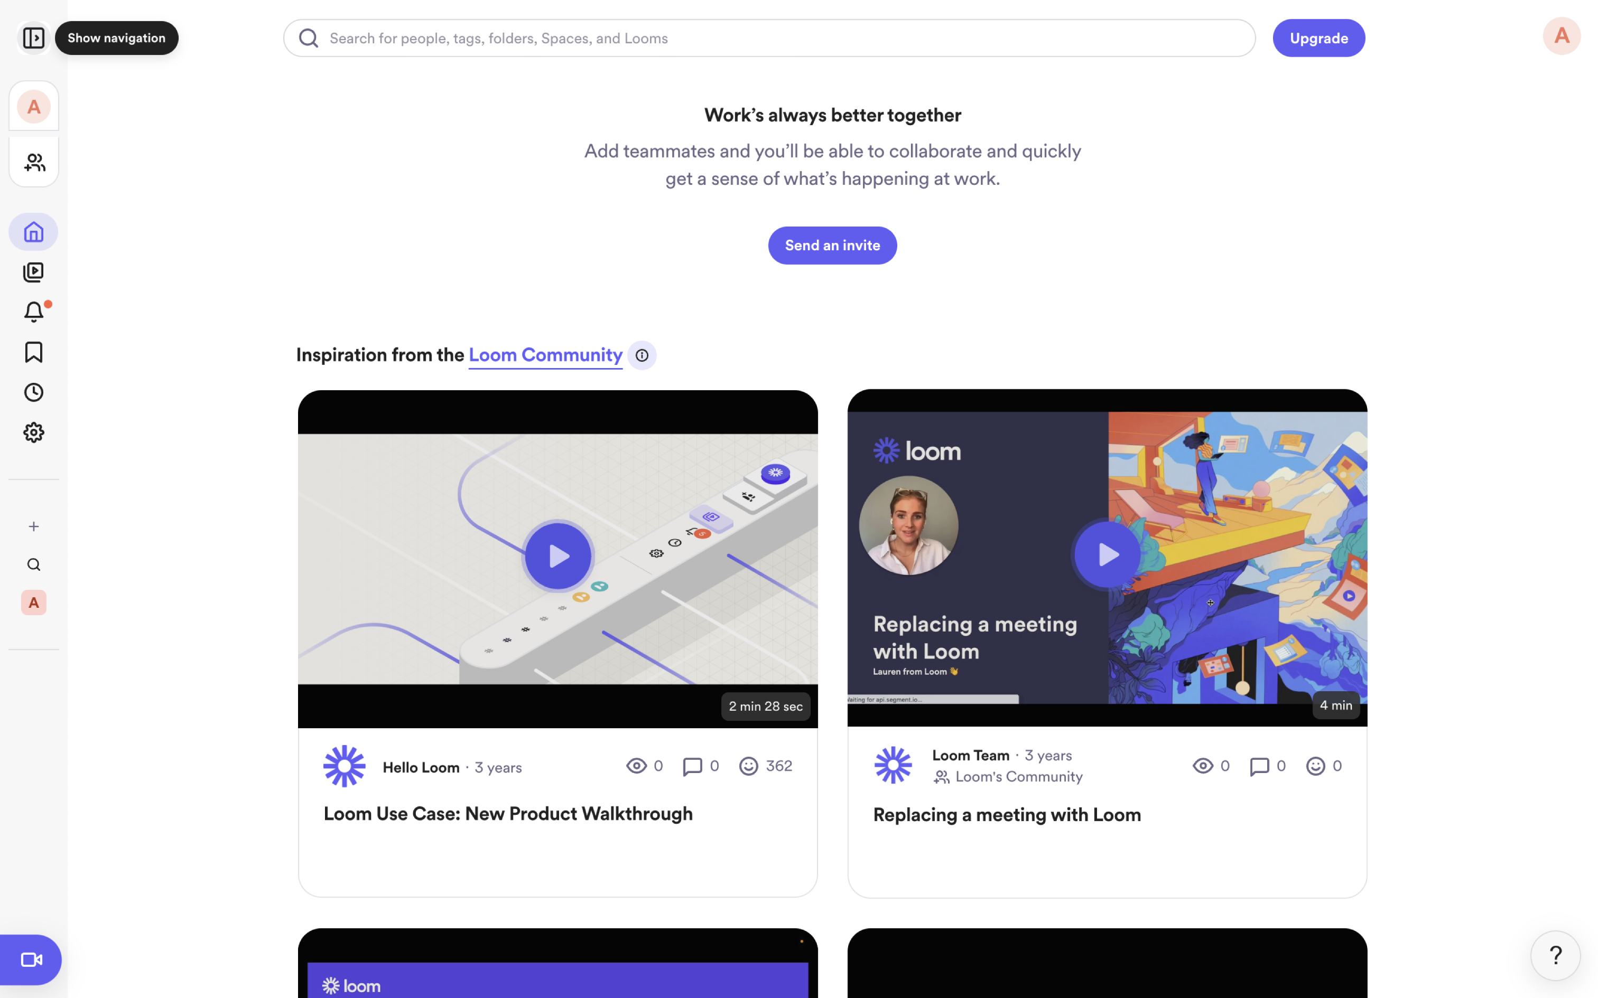Open the help question mark button
Screen dimensions: 1598x998
[1555, 955]
